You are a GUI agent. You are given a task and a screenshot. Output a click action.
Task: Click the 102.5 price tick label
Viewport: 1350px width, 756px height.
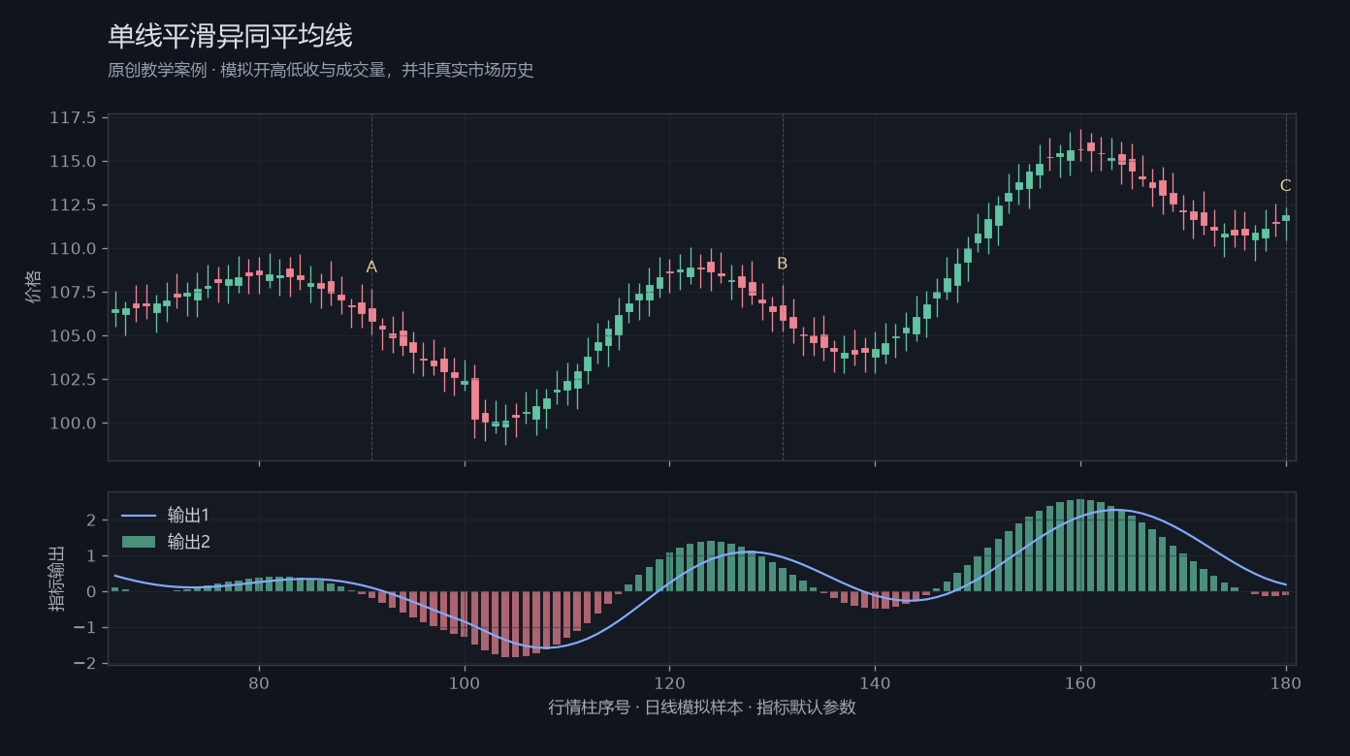(73, 379)
